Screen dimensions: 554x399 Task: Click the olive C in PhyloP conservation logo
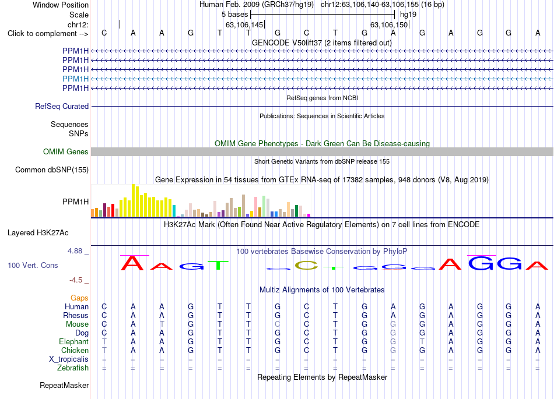click(x=306, y=265)
